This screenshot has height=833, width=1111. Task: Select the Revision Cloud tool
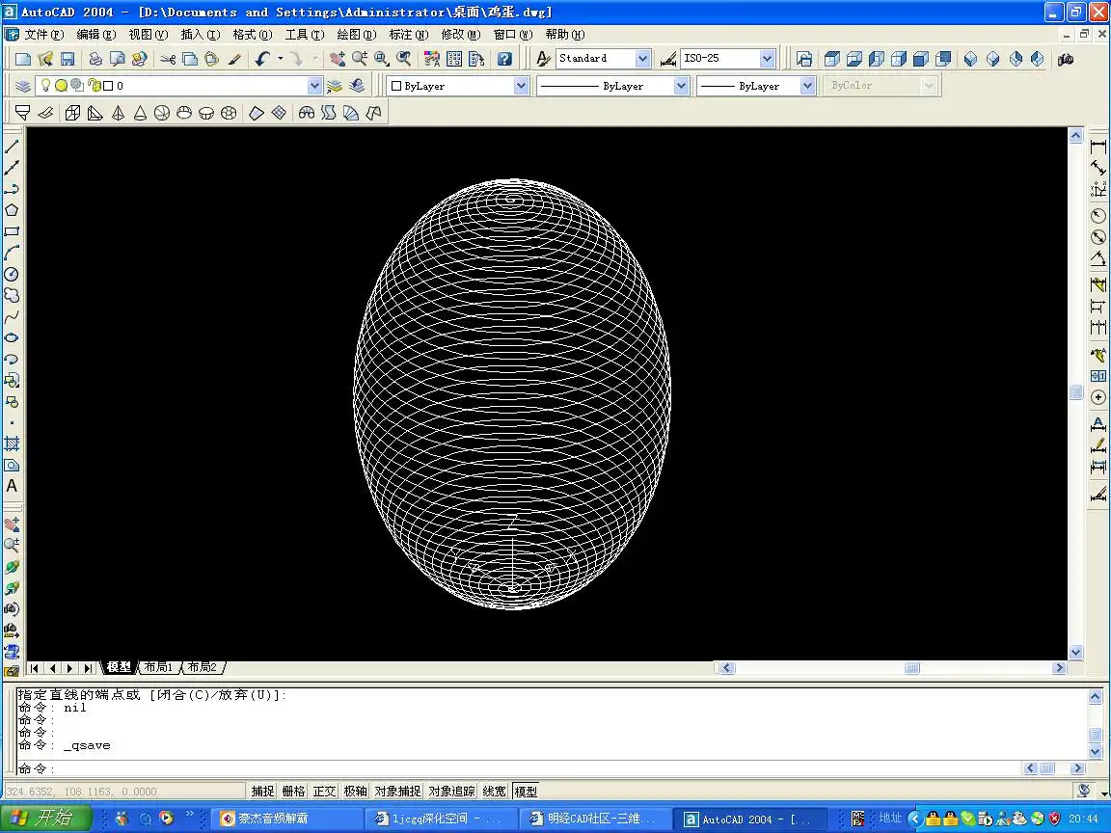(x=12, y=295)
